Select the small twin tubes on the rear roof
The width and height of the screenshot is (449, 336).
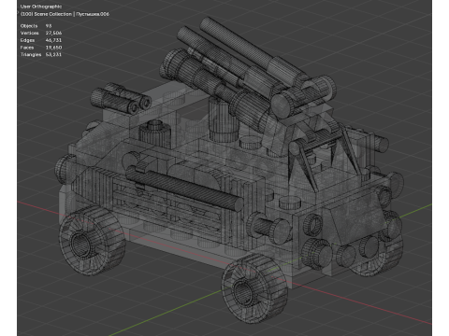click(x=122, y=99)
